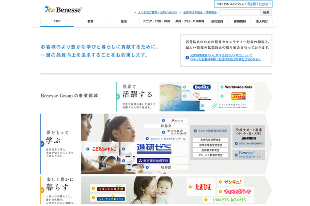Select the 法人向け navigation tab
Screen dimensions: 310x206
tap(262, 21)
